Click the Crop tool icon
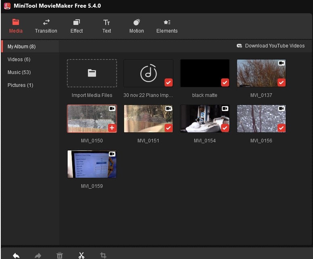Viewport: 313px width, 259px height. coord(103,255)
